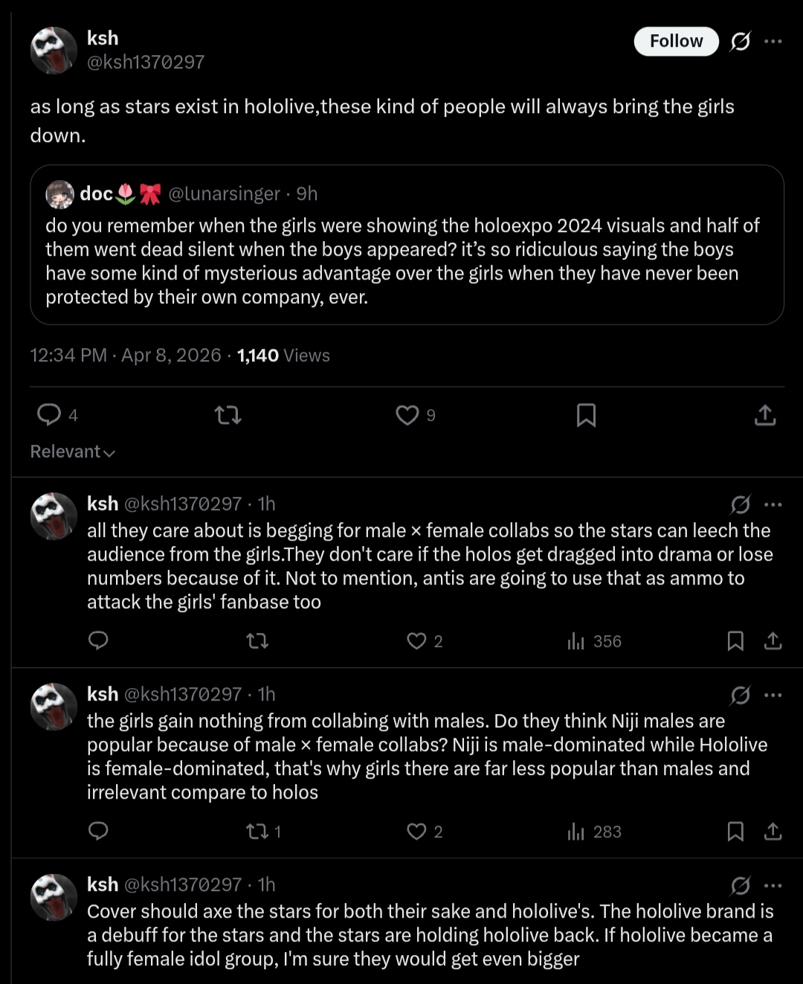Bookmark the reply with 283 views
The width and height of the screenshot is (803, 984).
pos(735,831)
